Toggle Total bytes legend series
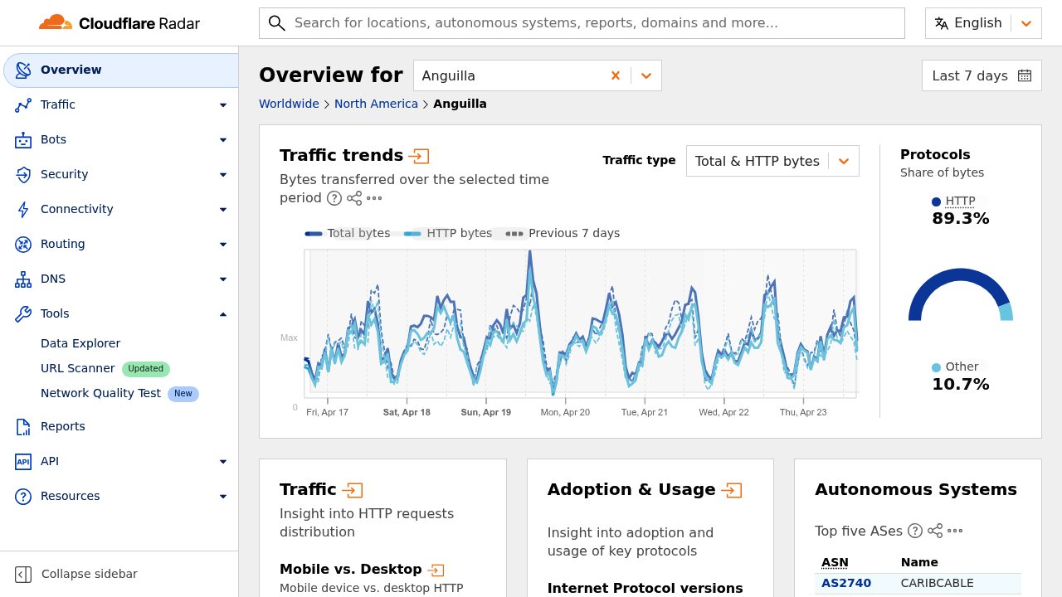Viewport: 1062px width, 597px height. pos(348,233)
